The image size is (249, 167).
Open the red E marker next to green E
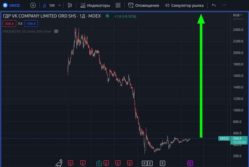point(106,163)
